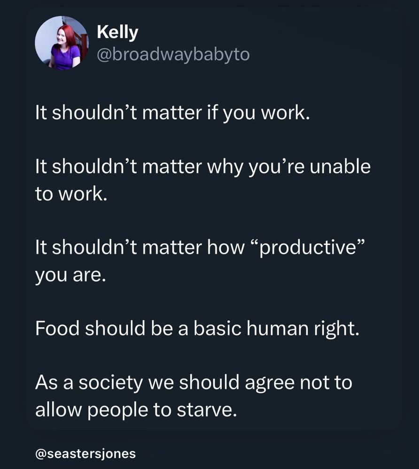
Task: Open Kelly's round profile picture
Action: 62,43
